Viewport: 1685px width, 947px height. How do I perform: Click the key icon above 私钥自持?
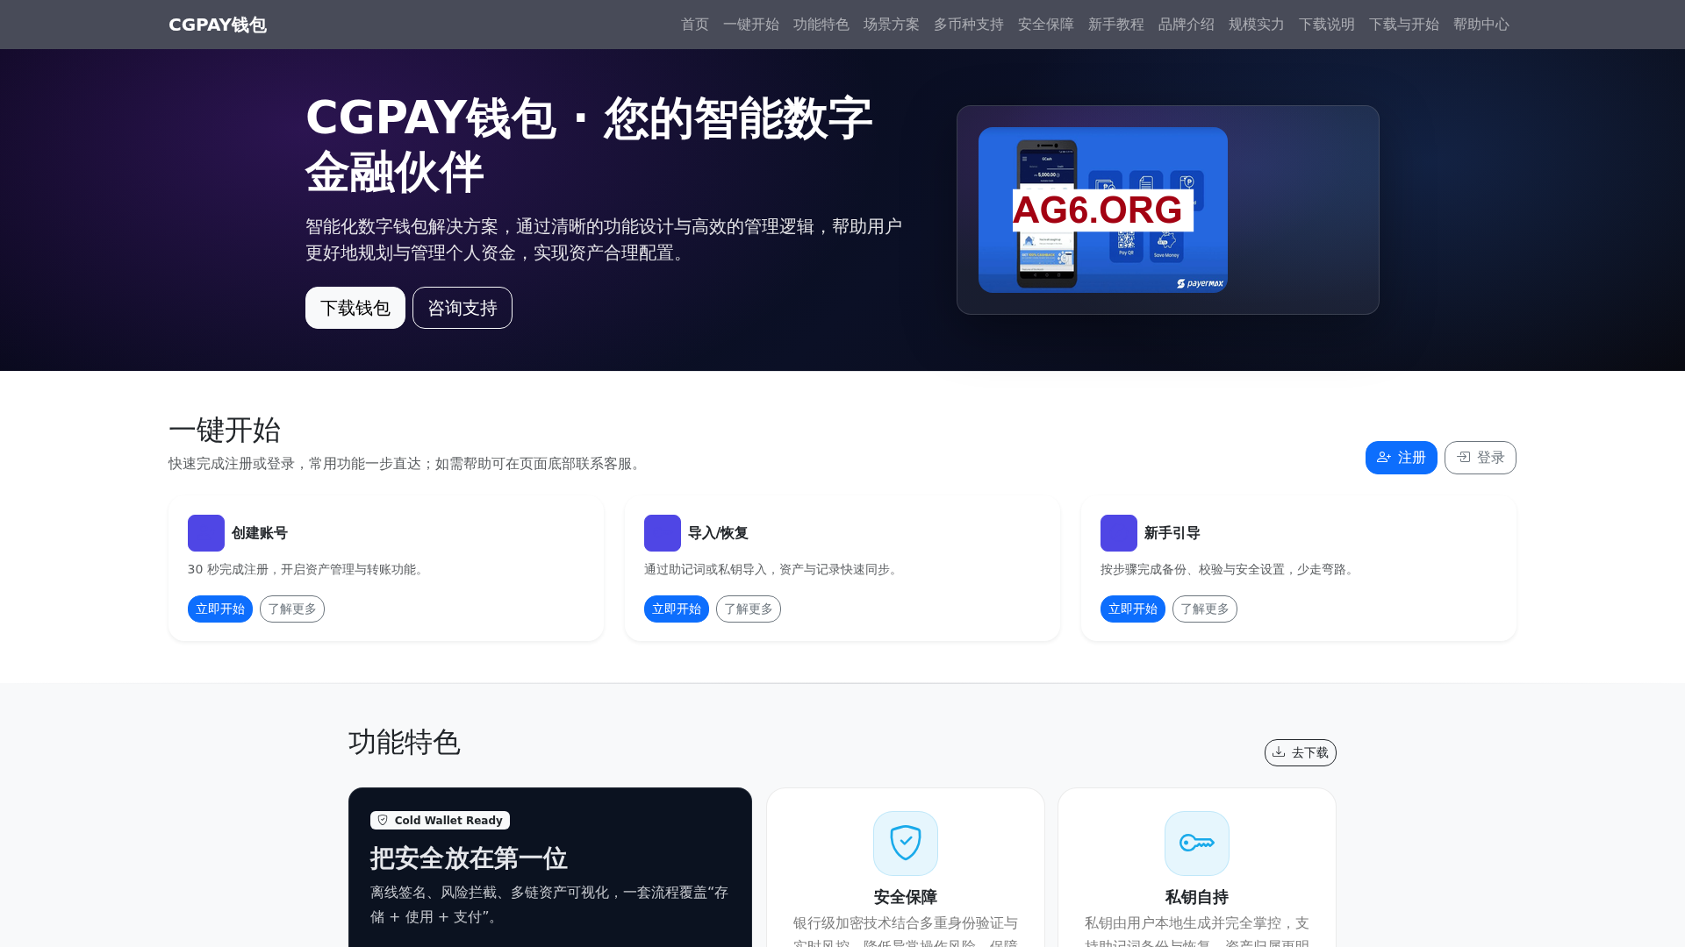tap(1197, 844)
